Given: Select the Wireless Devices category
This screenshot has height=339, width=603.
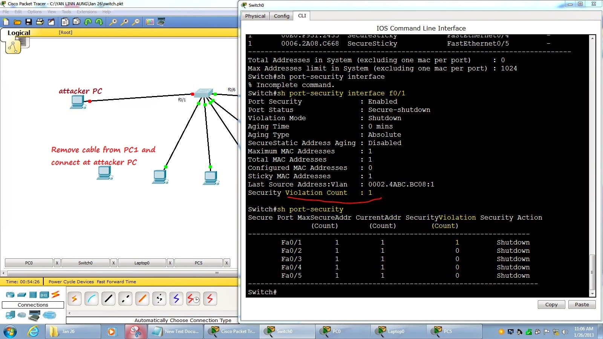Looking at the screenshot, I should pos(44,295).
